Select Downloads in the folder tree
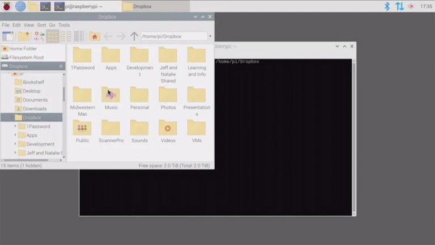435x245 pixels. 35,109
